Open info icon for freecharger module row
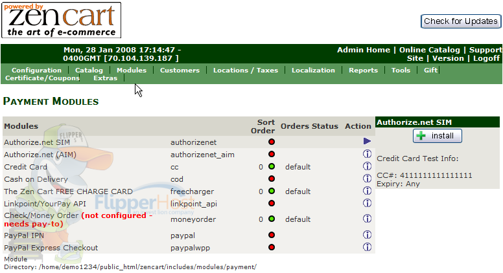 [367, 191]
